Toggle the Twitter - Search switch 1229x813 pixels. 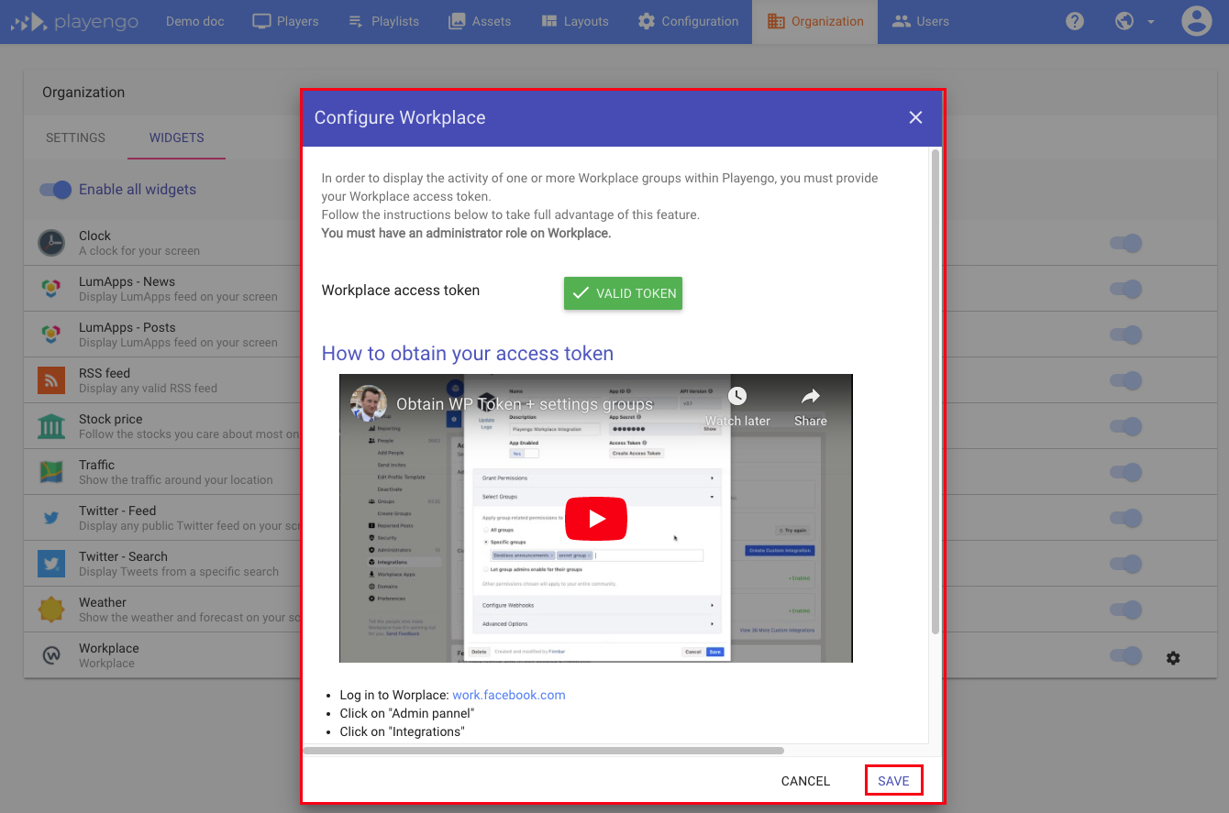click(1126, 564)
